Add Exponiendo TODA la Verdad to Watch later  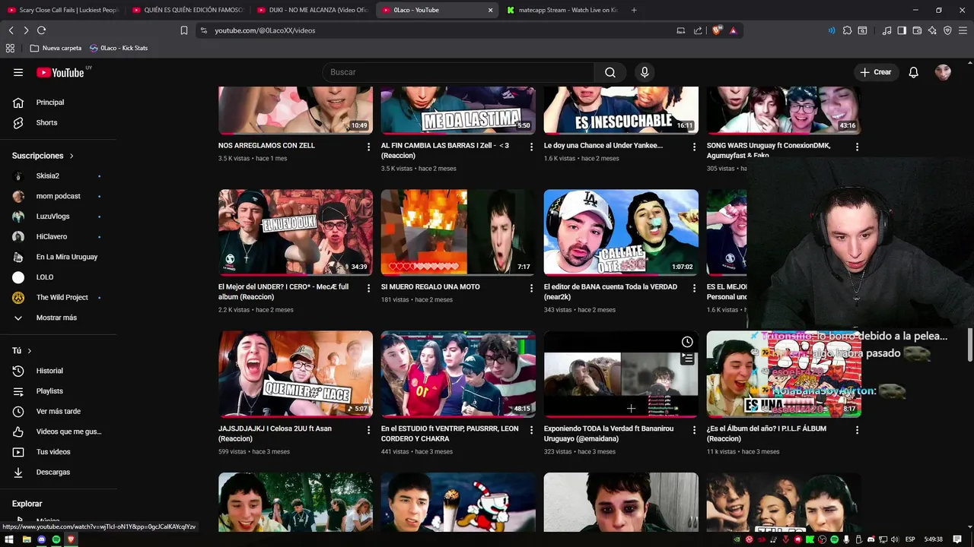[687, 342]
